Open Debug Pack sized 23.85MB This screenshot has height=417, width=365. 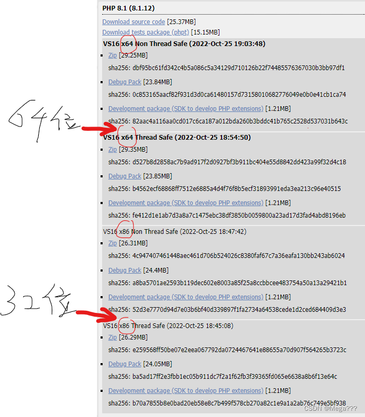(125, 176)
